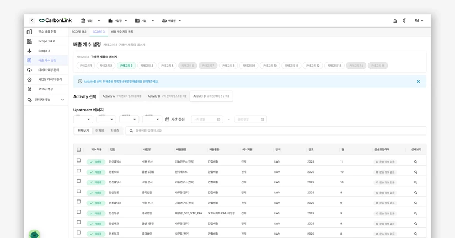Open the Scope 3 sidebar icon
The image size is (455, 238).
pyautogui.click(x=29, y=51)
